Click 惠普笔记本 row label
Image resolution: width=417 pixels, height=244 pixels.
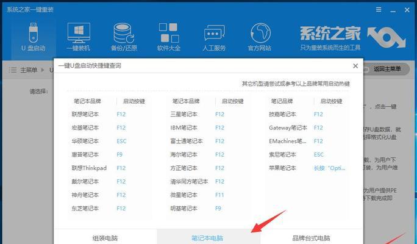point(85,154)
